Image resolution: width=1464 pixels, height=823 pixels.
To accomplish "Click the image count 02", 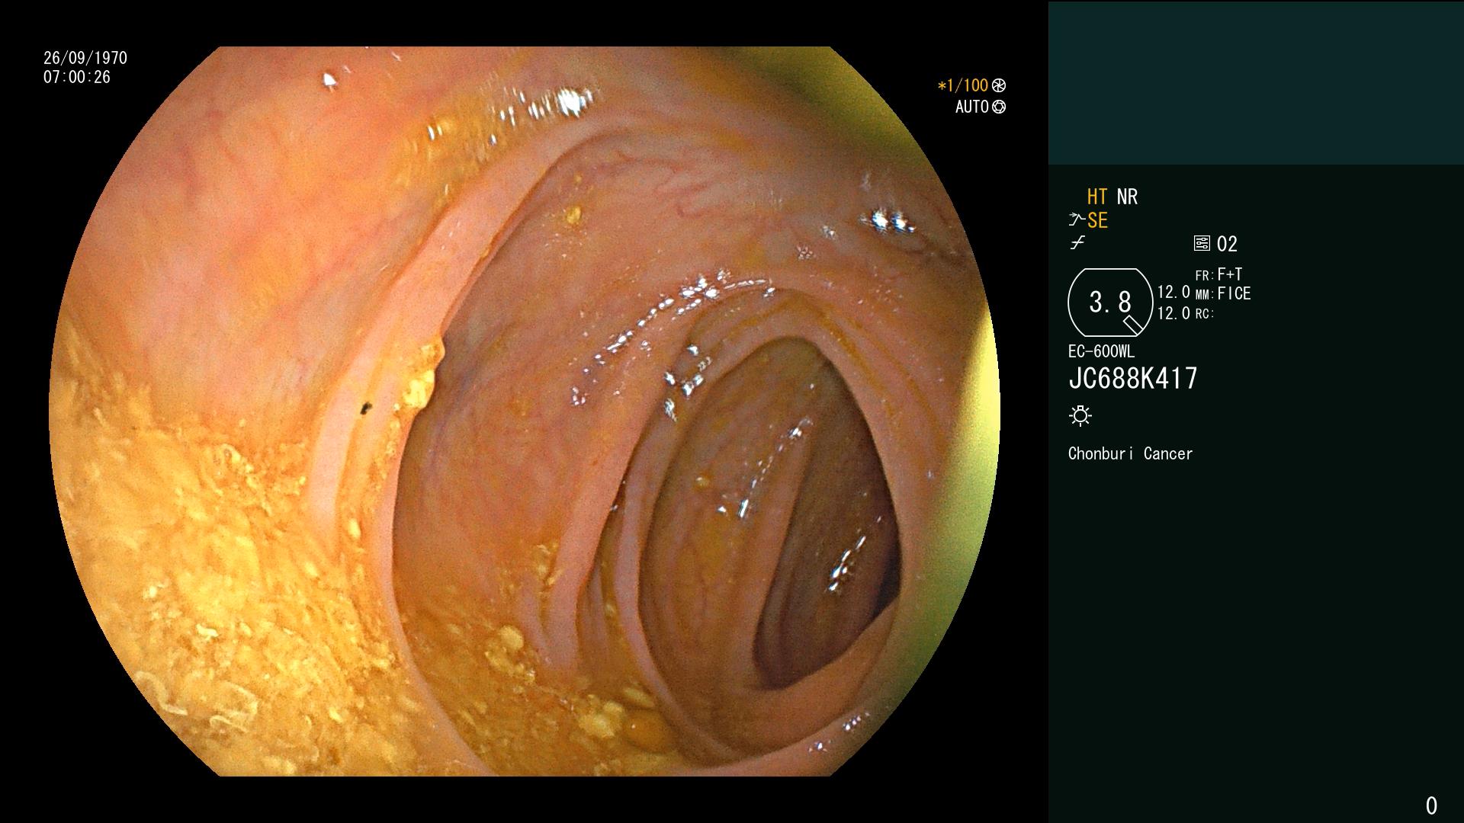I will click(x=1227, y=245).
